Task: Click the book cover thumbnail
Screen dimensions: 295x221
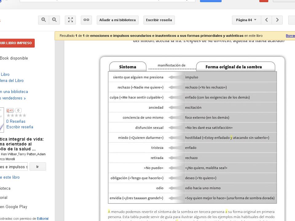Action: coord(2,120)
